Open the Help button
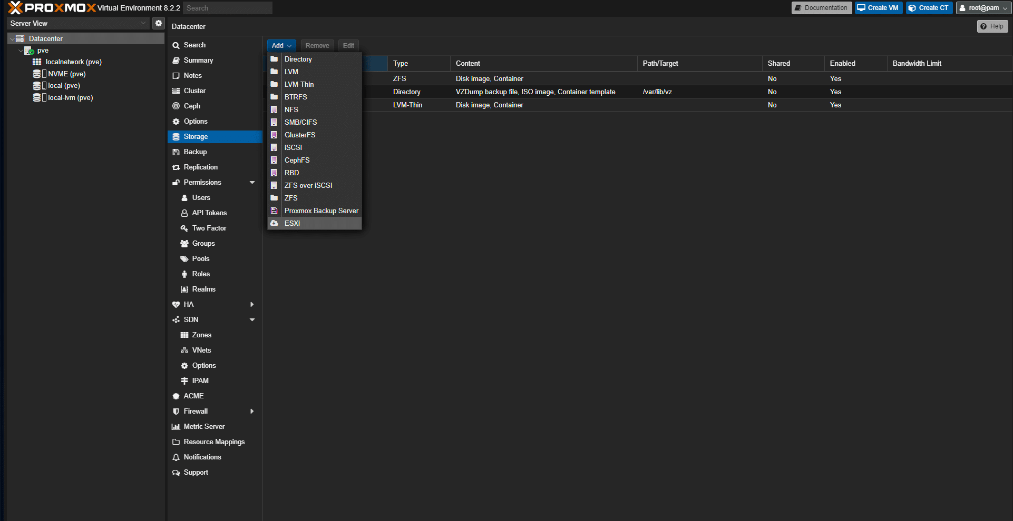This screenshot has width=1013, height=521. (992, 26)
